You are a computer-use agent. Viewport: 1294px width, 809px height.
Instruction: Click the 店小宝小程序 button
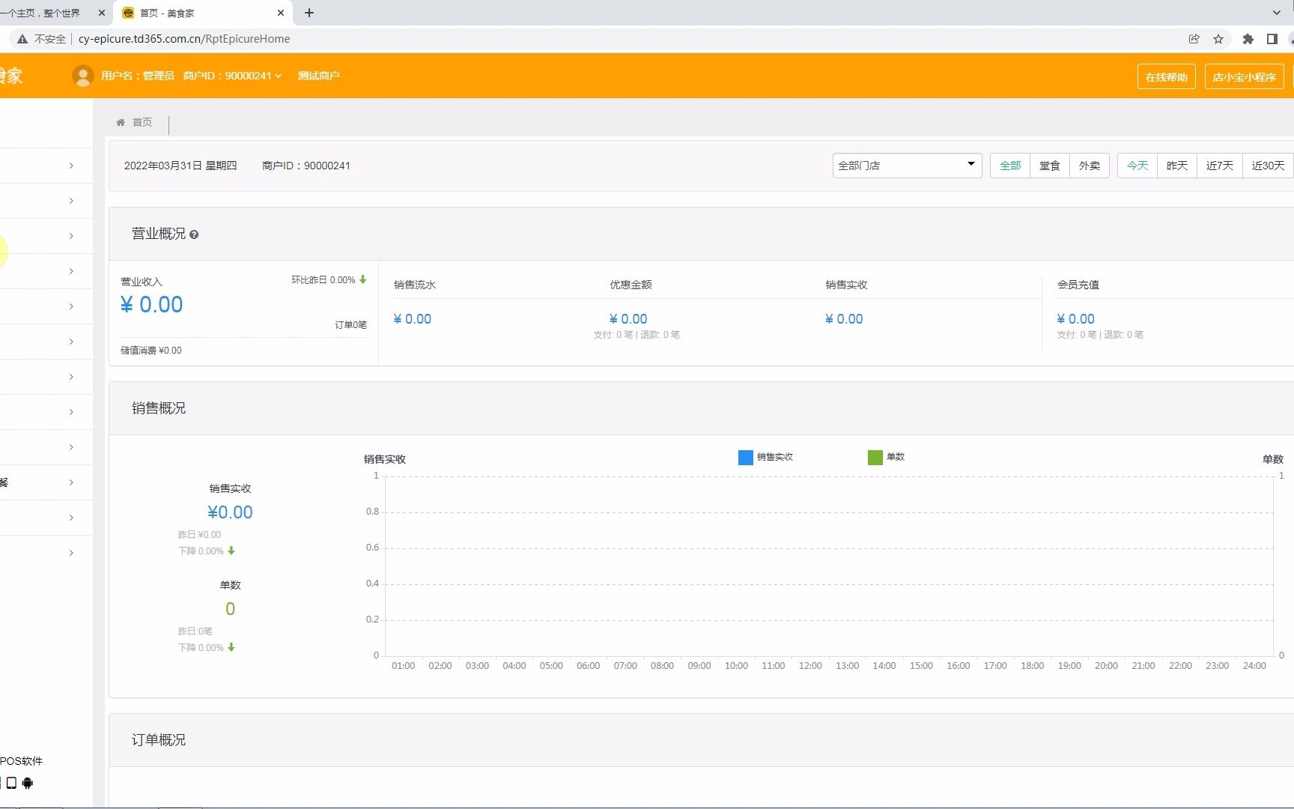(1244, 76)
